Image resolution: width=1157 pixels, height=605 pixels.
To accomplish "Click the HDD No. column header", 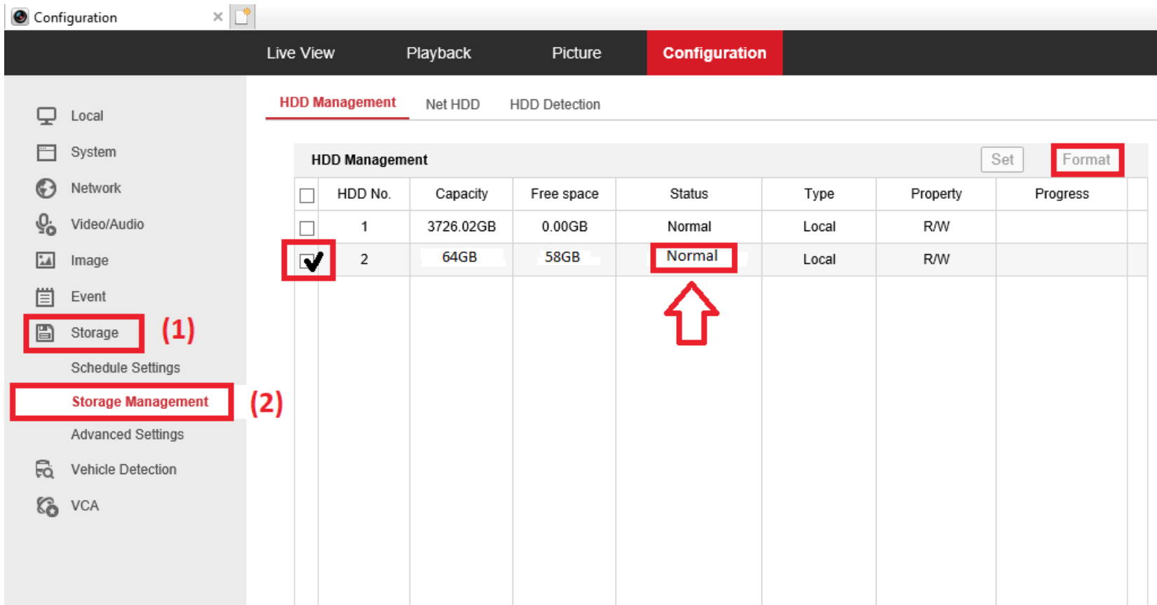I will point(364,194).
